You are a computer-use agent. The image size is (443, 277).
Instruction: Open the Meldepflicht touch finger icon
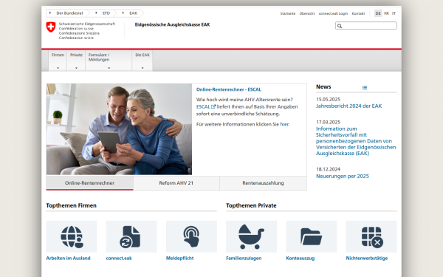click(191, 236)
